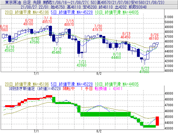This screenshot has height=135, width=178.
Task: Click the 5日 終値平滑 MA=45228 legend above candlestick chart
Action: 72,12
